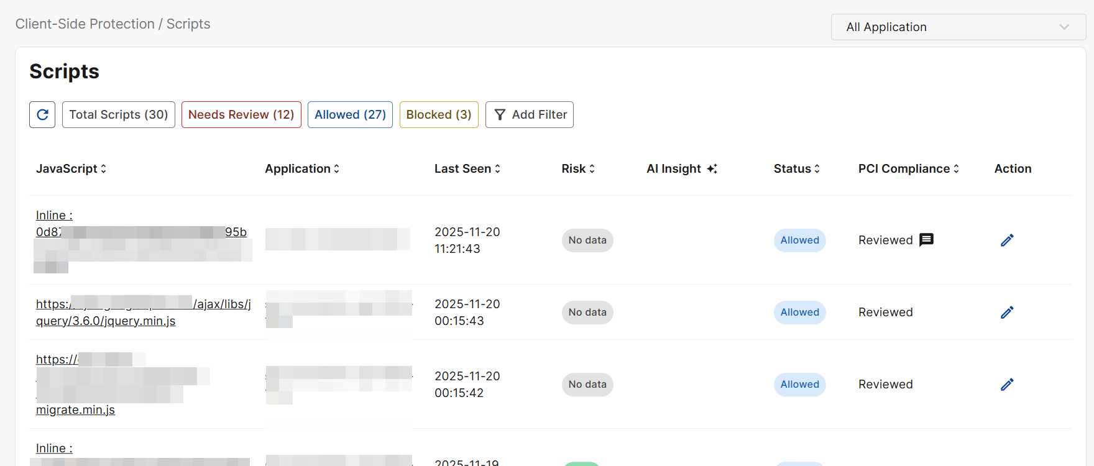Filter by Allowed (27) scripts
This screenshot has height=466, width=1094.
coord(350,115)
